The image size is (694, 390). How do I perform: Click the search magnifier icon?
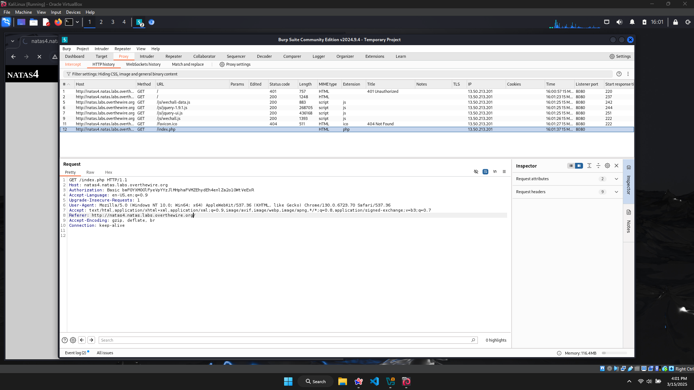(473, 340)
